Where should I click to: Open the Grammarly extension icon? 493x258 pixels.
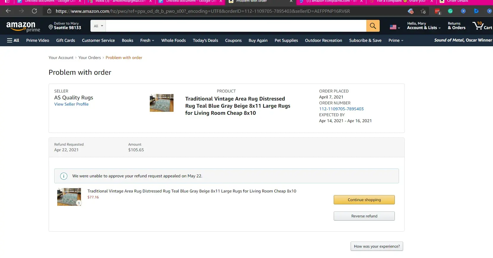coord(450,11)
